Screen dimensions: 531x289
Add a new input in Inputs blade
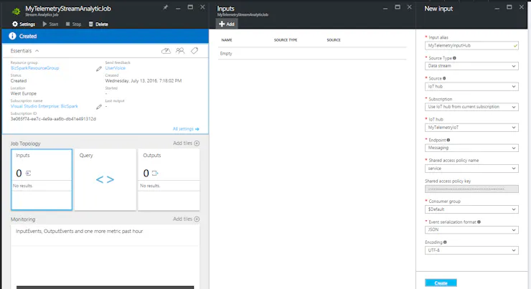(x=227, y=24)
